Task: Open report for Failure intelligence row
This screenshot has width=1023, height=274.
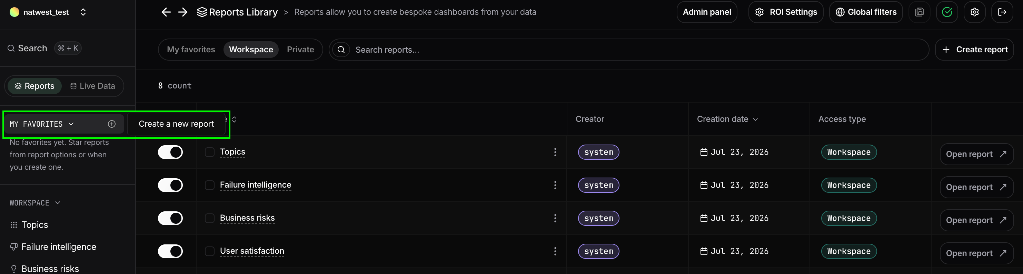Action: (x=976, y=187)
